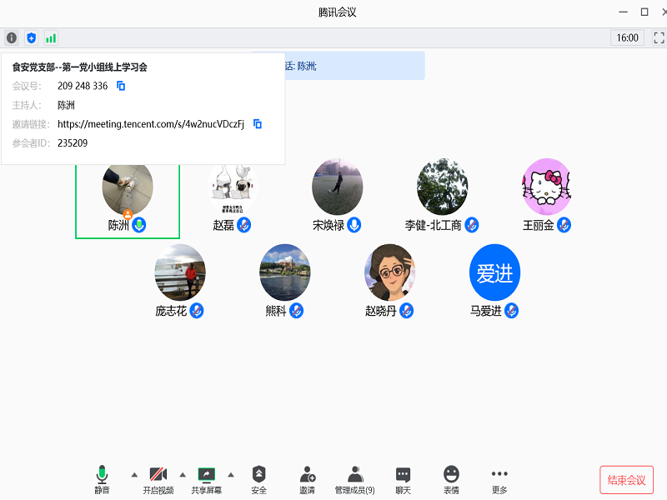The width and height of the screenshot is (667, 500).
Task: Open the blue security shield indicator
Action: [32, 37]
